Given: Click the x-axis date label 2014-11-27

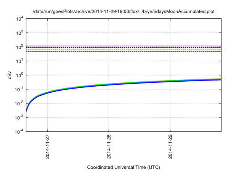Looking at the screenshot, I should (47, 147).
